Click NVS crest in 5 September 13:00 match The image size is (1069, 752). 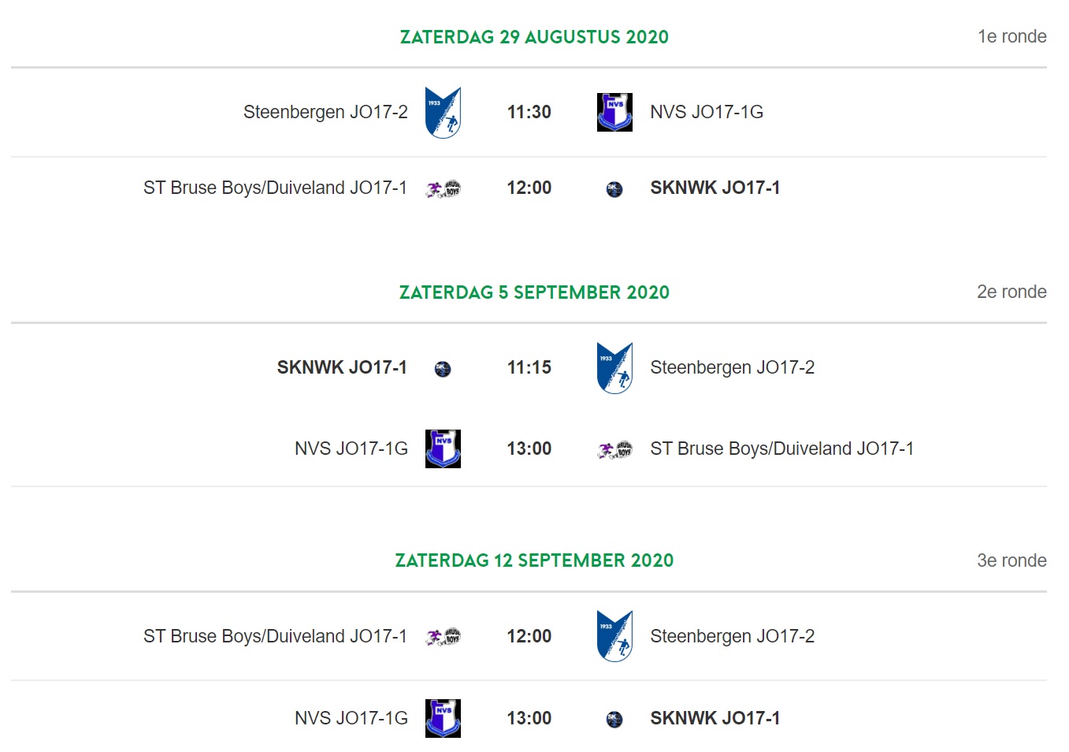click(443, 449)
